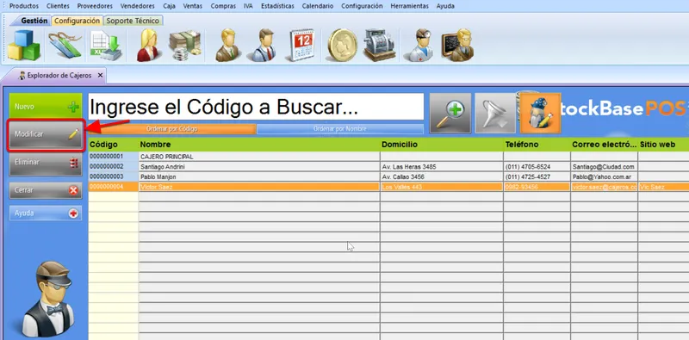Screen dimensions: 689x340
Task: Click phone cell (011) 4725-4527
Action: tap(537, 177)
